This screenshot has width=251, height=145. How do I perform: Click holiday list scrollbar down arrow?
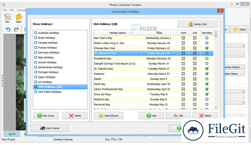[216, 108]
